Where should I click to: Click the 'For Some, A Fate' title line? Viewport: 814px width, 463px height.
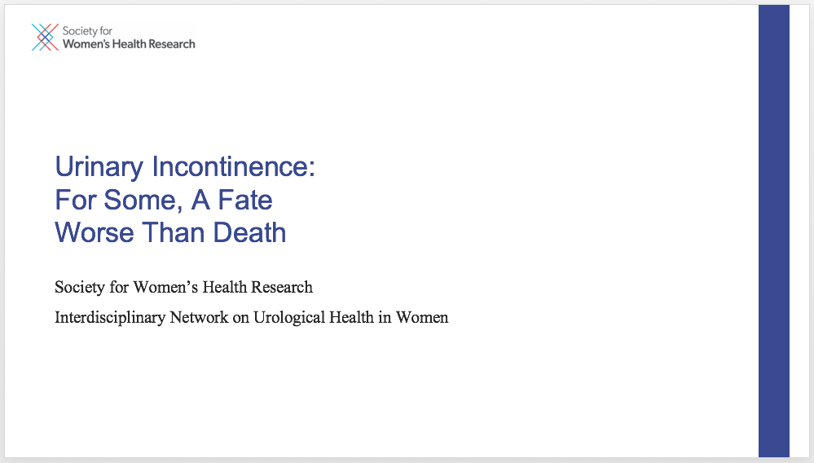(164, 200)
